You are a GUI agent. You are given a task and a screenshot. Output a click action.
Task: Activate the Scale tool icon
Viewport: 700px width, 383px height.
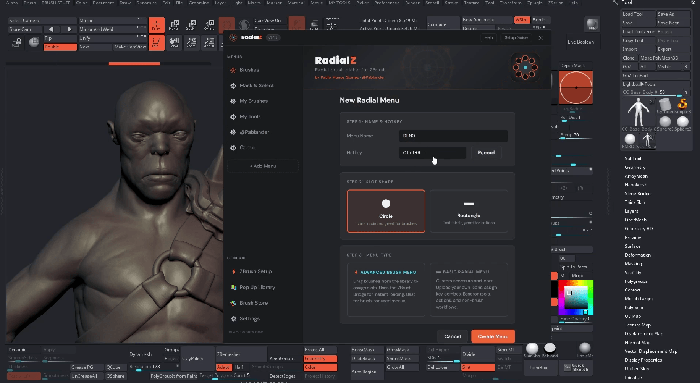191,25
